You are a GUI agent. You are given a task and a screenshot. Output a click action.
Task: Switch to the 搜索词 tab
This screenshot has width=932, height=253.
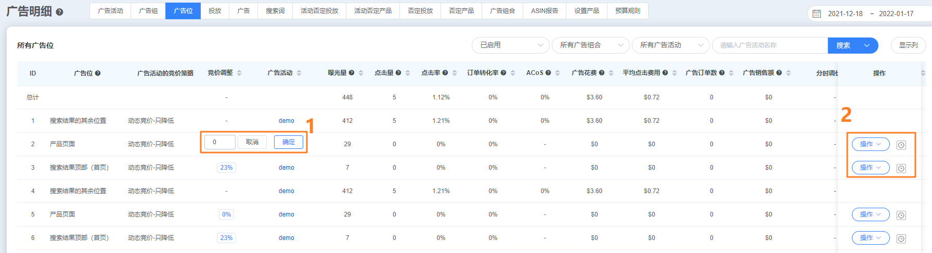[x=275, y=11]
